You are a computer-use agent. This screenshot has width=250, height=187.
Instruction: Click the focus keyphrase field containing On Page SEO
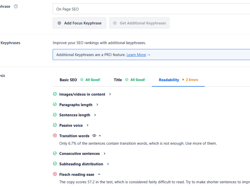[x=151, y=9]
